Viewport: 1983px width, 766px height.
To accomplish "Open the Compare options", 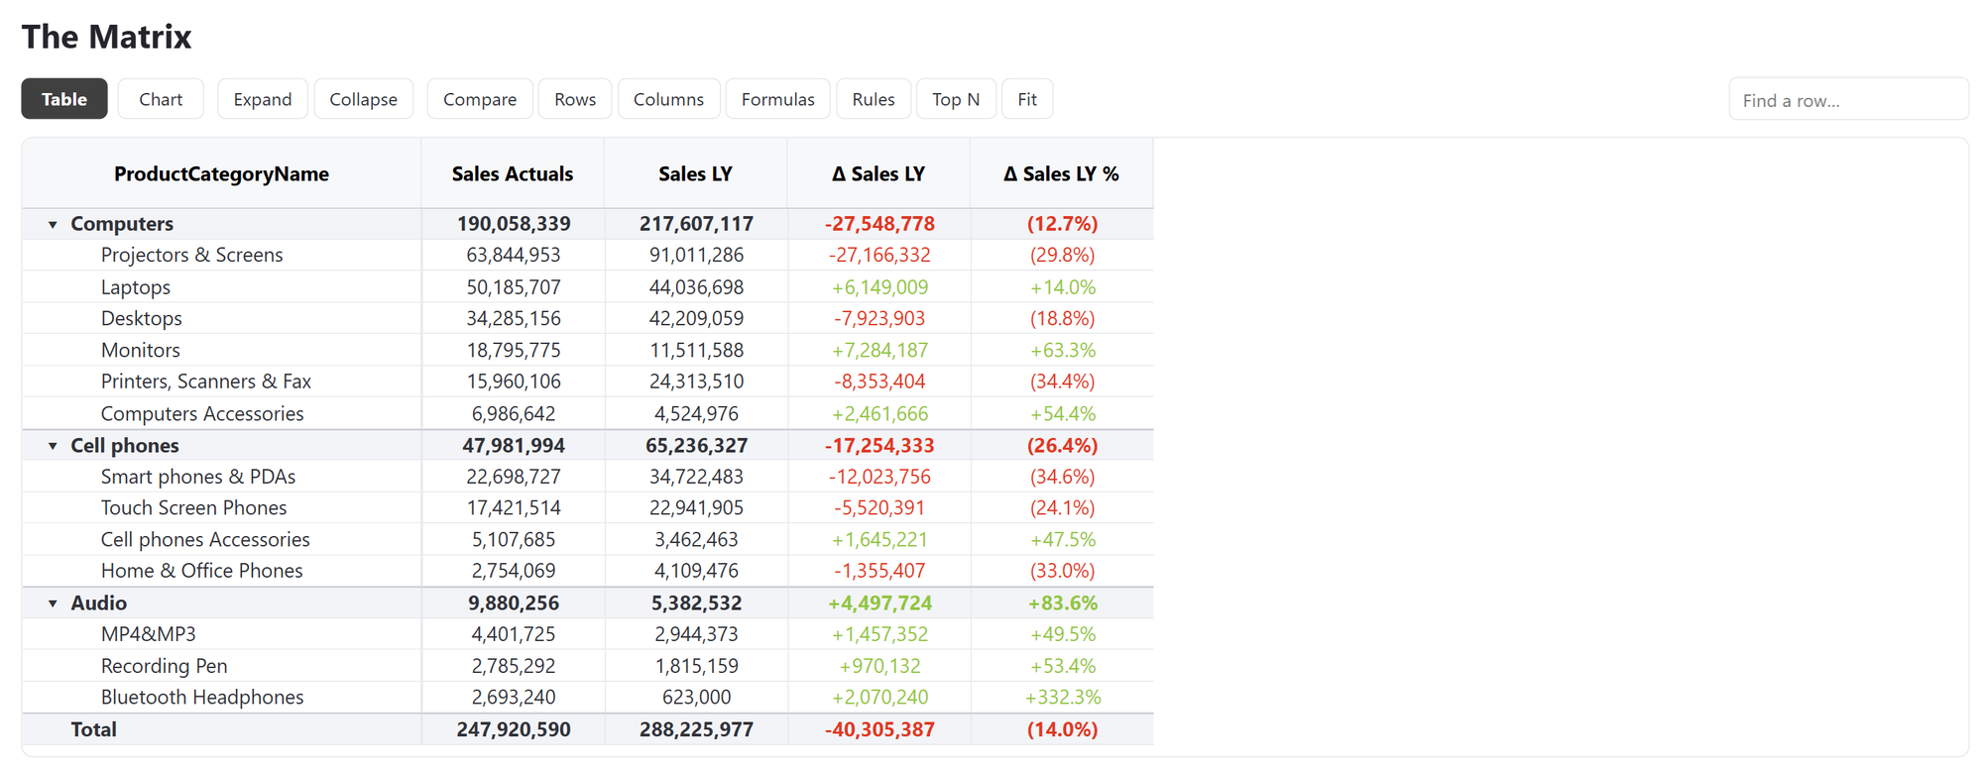I will [480, 99].
